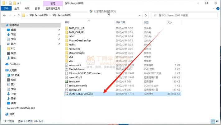
Task: Select the ia64 folder icon
Action: [x=67, y=36]
